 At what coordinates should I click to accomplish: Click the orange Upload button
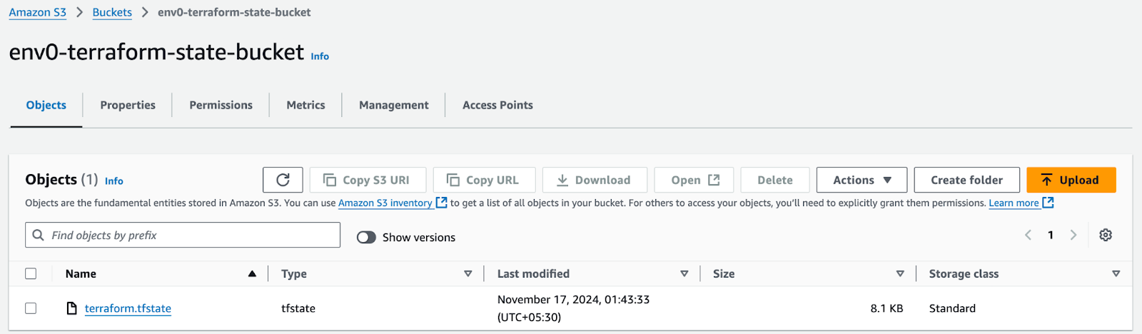tap(1071, 180)
